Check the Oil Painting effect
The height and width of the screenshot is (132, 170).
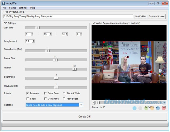pyautogui.click(x=46, y=99)
